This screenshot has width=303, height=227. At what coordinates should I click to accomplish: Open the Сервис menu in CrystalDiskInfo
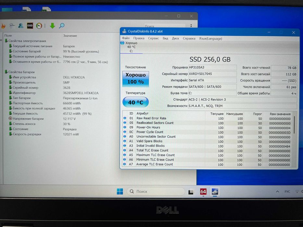pos(153,38)
